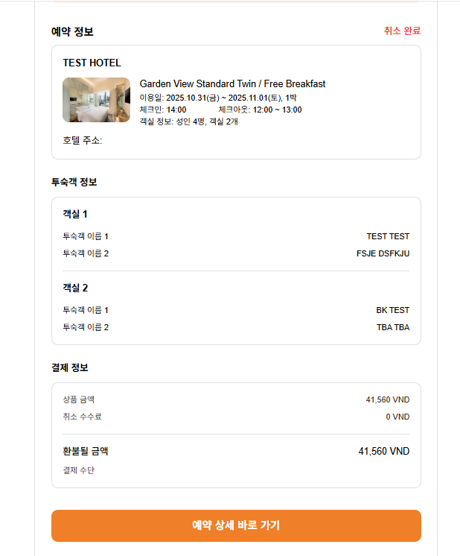460x556 pixels.
Task: Select the 'TEST HOTEL' name heading
Action: click(92, 63)
